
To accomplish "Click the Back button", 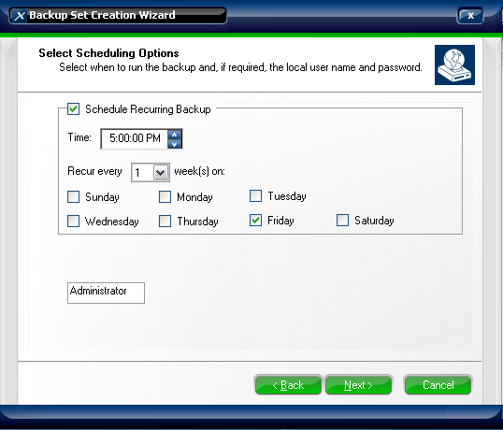I will 288,384.
